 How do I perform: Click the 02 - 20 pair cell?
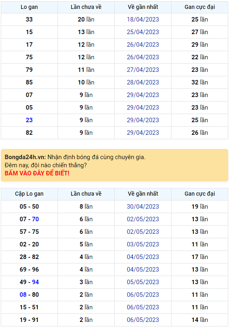(x=29, y=244)
